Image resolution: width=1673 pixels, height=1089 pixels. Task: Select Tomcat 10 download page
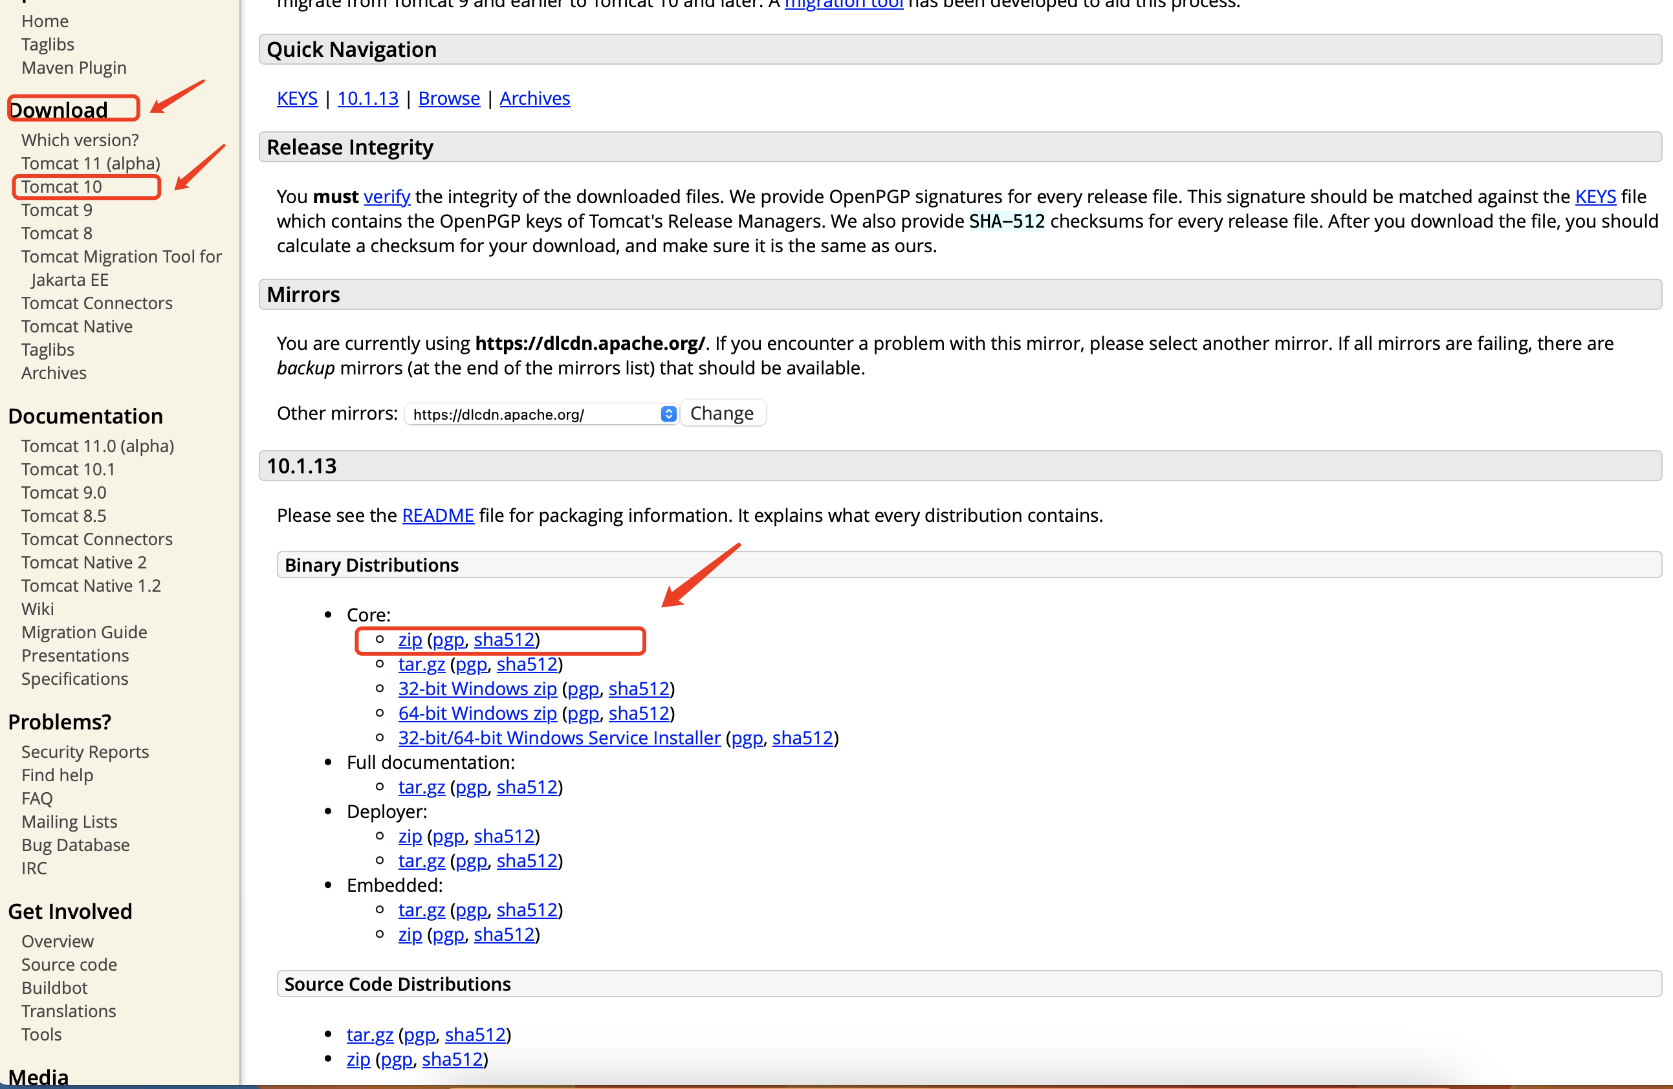62,187
